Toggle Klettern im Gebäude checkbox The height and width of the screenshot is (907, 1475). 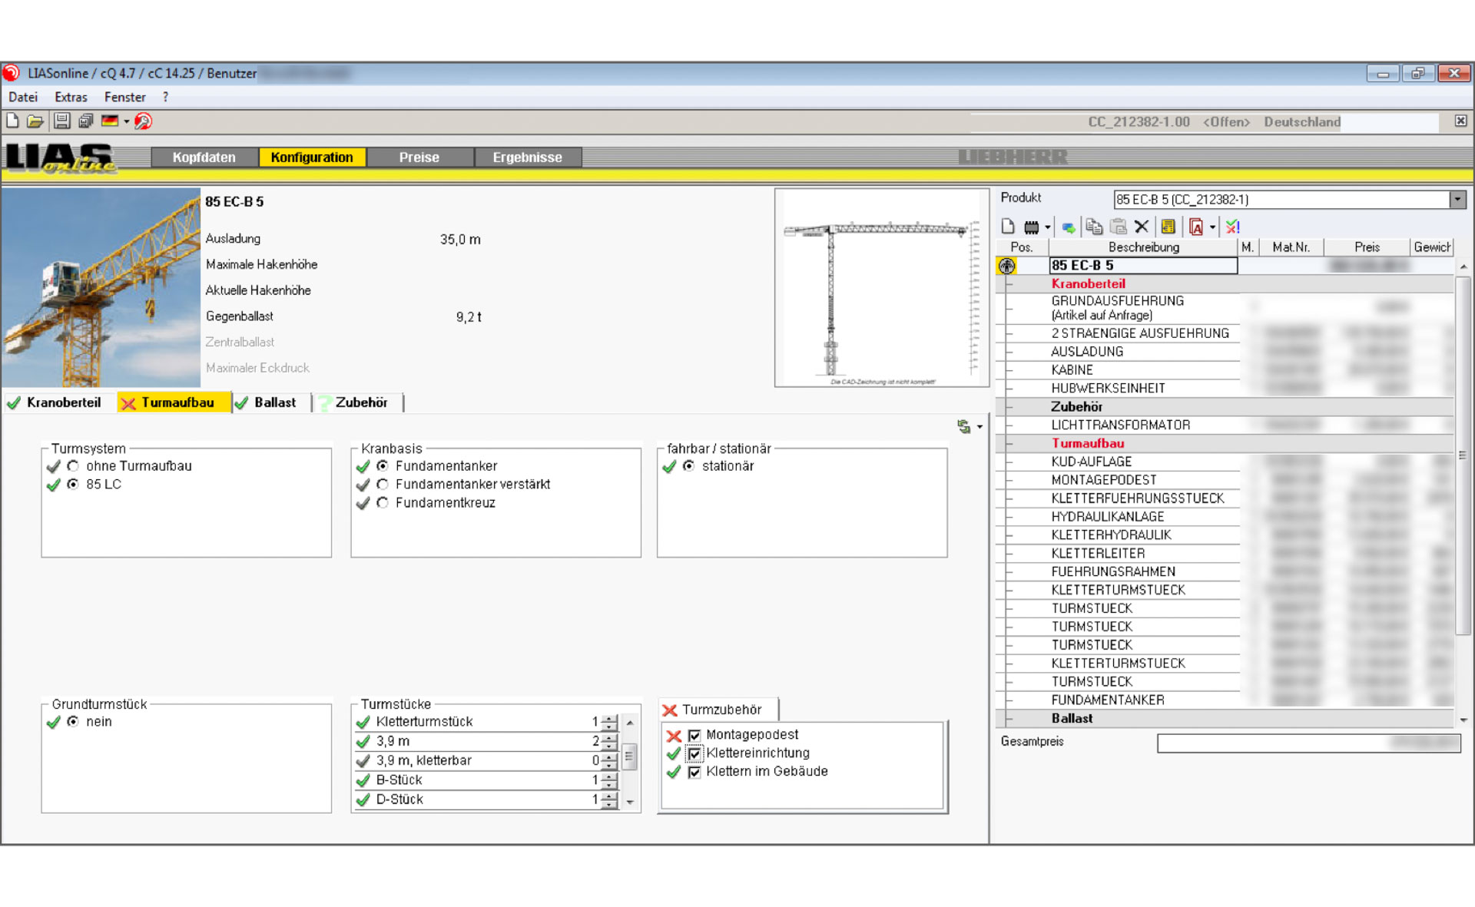tap(694, 772)
